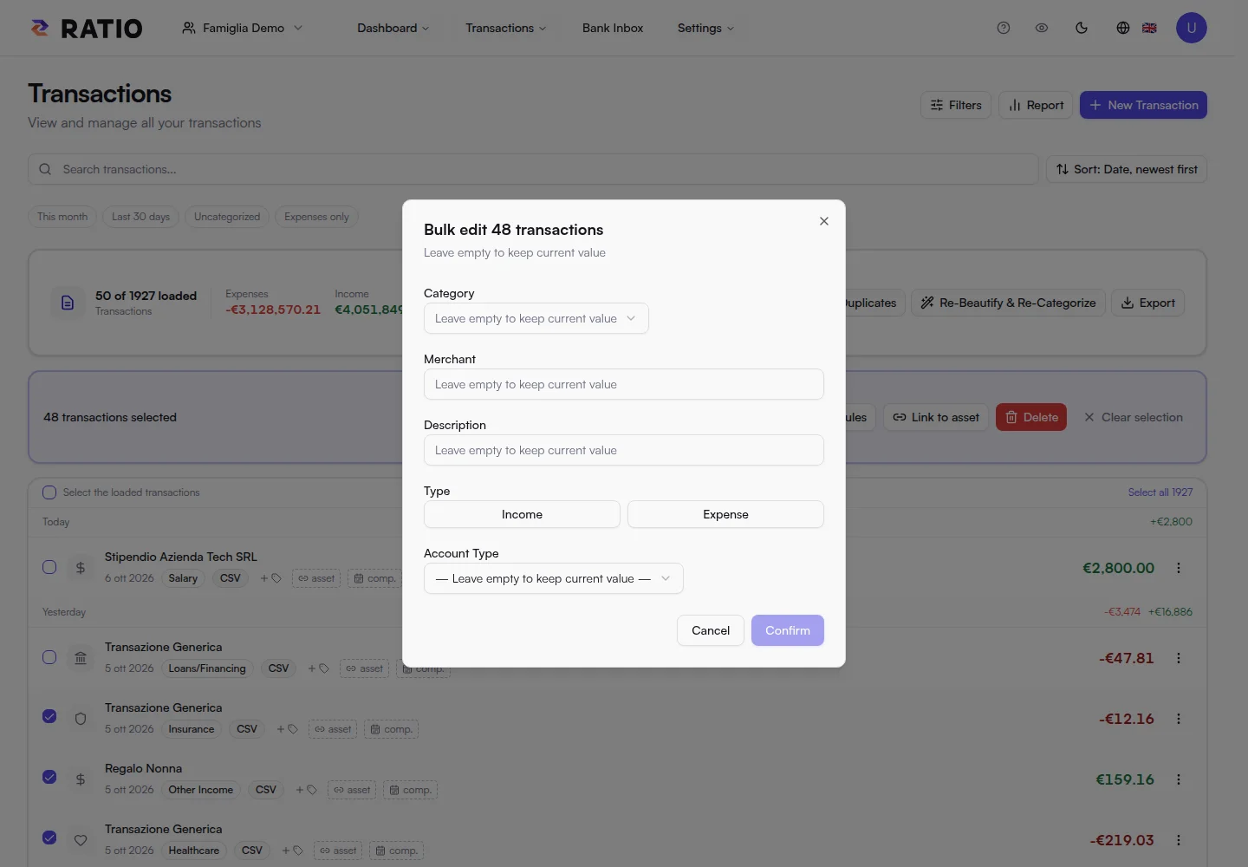Select Expense as transaction type
Image resolution: width=1248 pixels, height=867 pixels.
click(x=725, y=514)
